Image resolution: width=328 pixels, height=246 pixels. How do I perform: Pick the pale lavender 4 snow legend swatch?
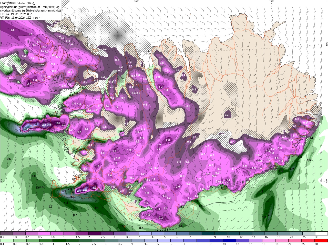point(145,233)
